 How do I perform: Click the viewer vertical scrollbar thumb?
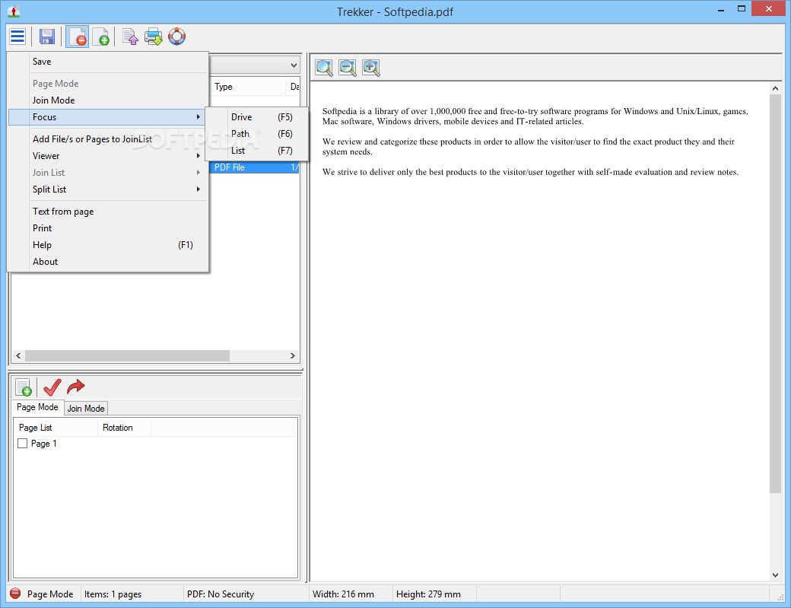(775, 294)
